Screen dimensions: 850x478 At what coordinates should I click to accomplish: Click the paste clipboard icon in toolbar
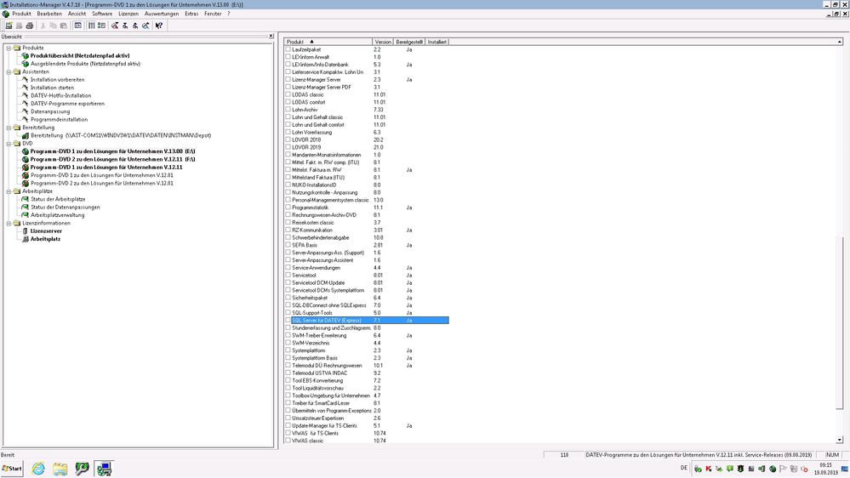click(x=64, y=26)
